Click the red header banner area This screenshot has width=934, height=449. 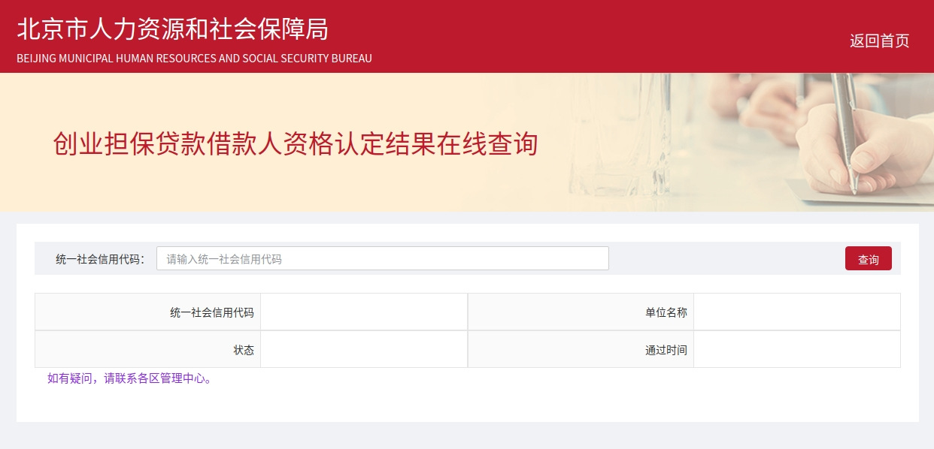(467, 36)
